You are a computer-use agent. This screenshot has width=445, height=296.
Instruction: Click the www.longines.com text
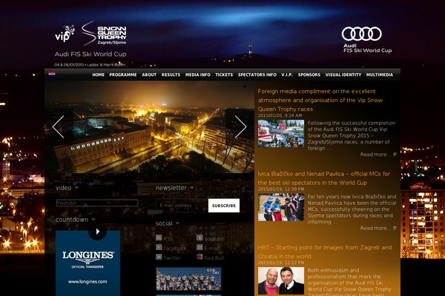point(88,281)
